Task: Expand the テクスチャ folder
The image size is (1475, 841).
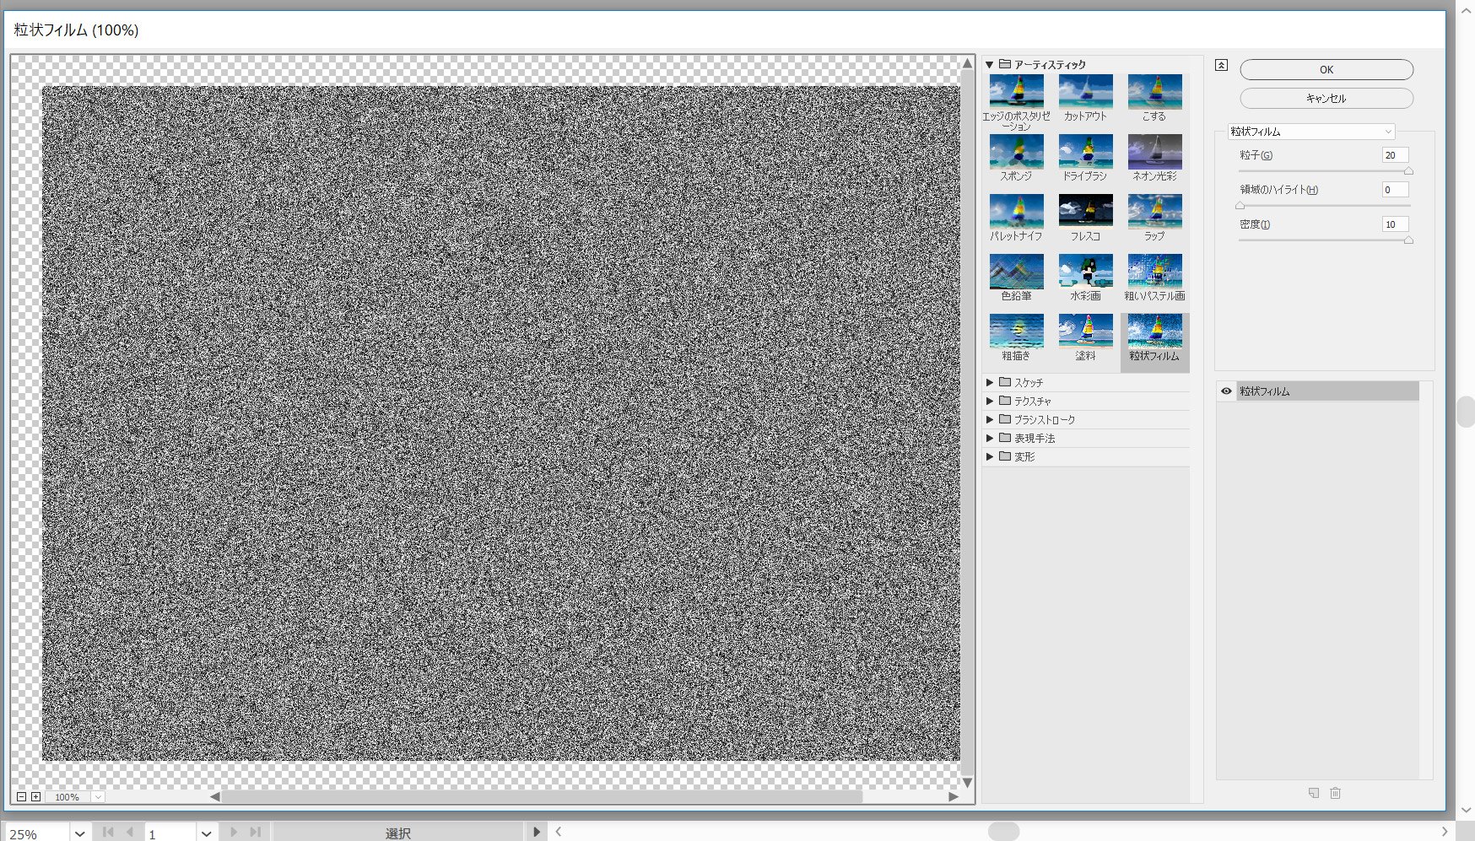Action: [990, 401]
